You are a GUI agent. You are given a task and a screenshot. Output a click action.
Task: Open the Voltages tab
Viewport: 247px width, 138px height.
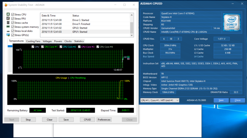(47, 41)
